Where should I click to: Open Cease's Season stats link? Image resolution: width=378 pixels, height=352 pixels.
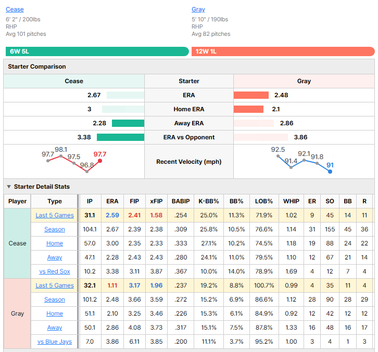click(55, 229)
